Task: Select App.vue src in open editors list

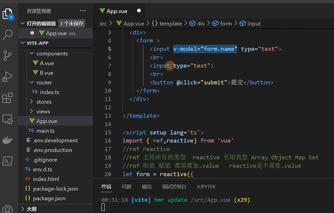Action: (55, 33)
